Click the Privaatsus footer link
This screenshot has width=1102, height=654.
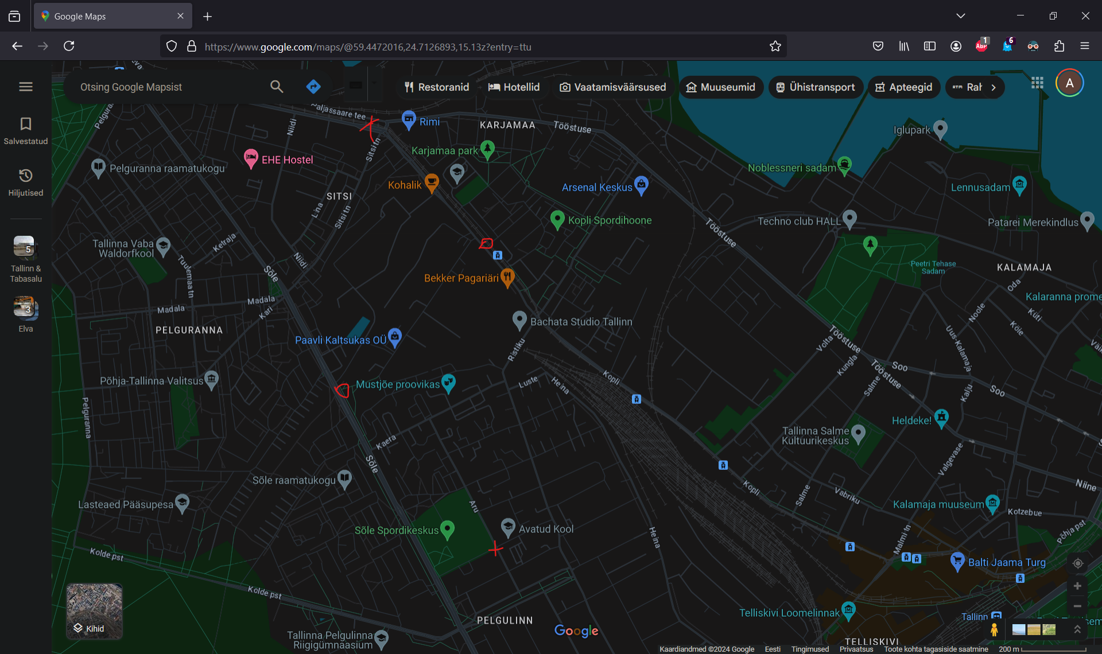[856, 649]
